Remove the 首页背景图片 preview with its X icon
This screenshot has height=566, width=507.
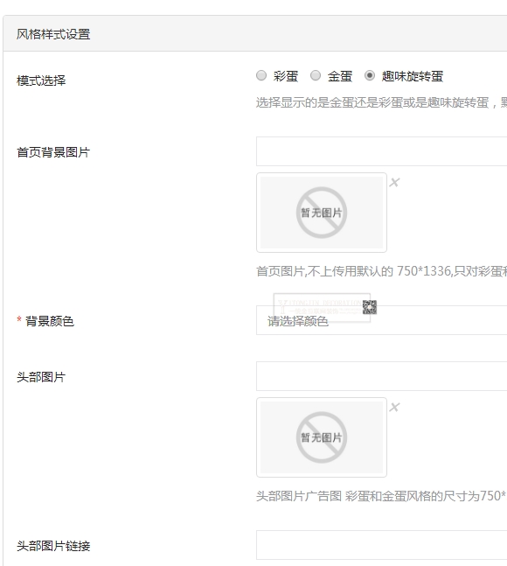(x=394, y=182)
